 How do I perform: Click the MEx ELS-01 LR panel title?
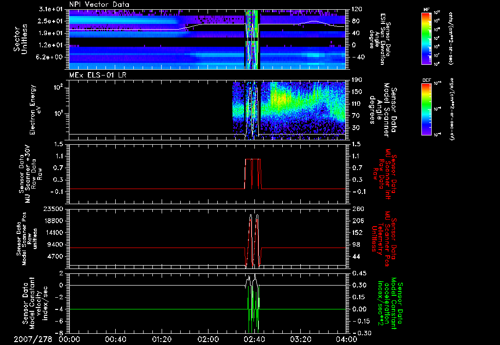[97, 76]
